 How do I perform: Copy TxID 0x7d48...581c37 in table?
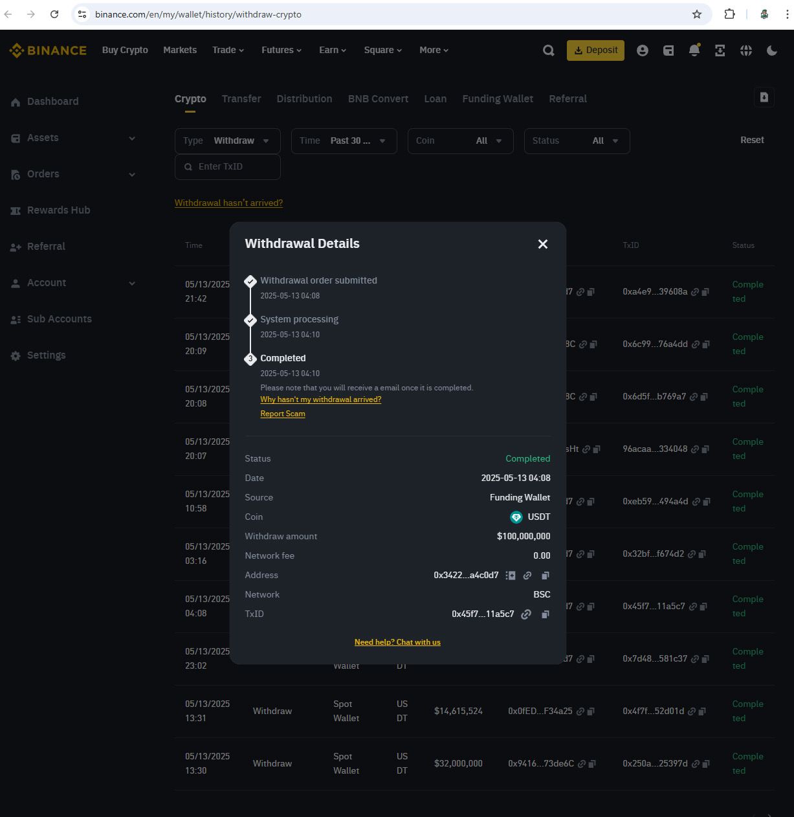tap(705, 659)
